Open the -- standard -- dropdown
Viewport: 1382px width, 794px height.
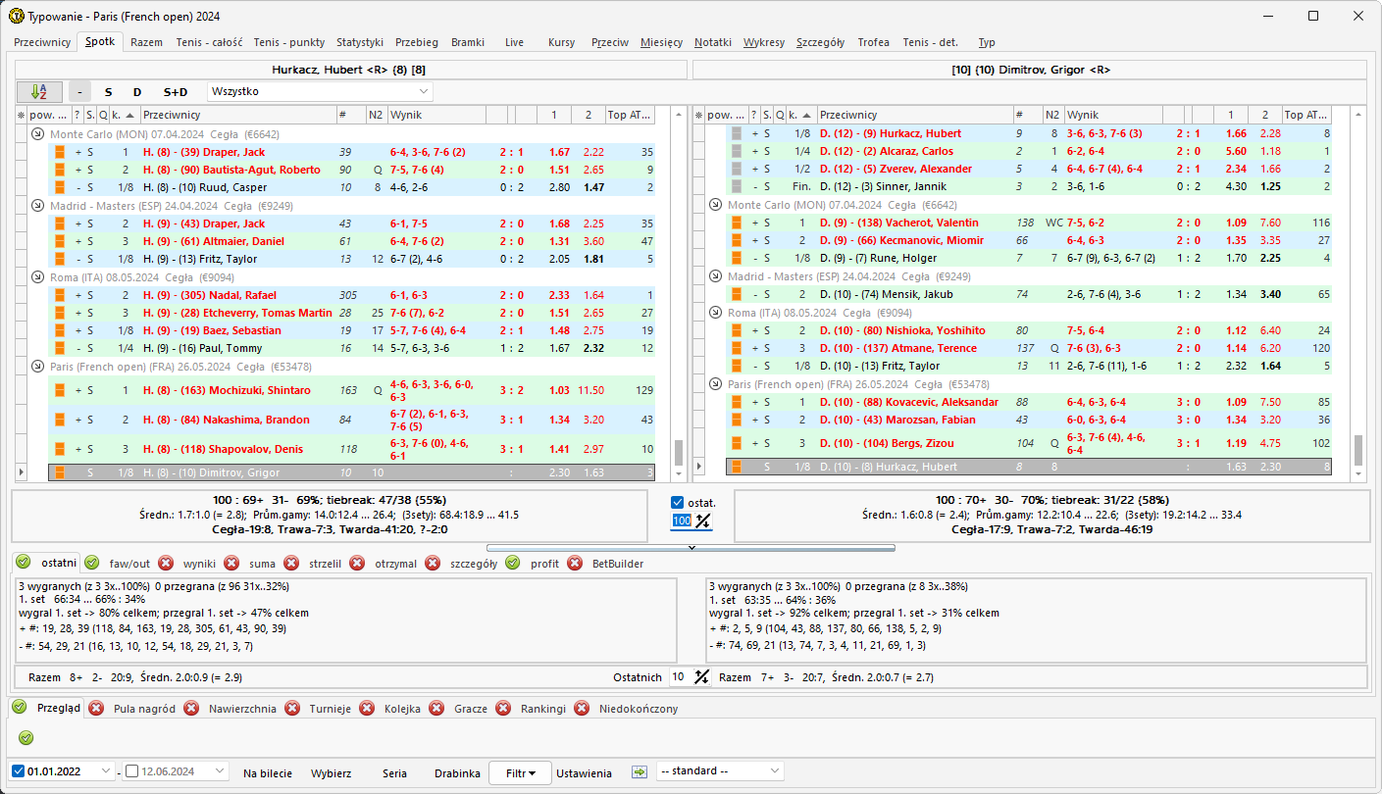pyautogui.click(x=720, y=771)
